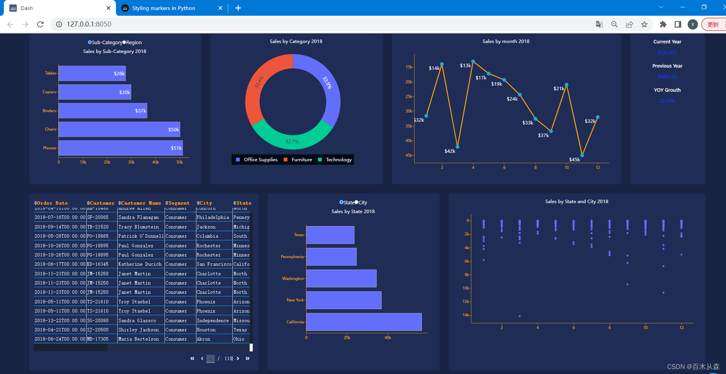The height and width of the screenshot is (374, 726).
Task: Click the 2018-12-22 order date cell
Action: (60, 321)
